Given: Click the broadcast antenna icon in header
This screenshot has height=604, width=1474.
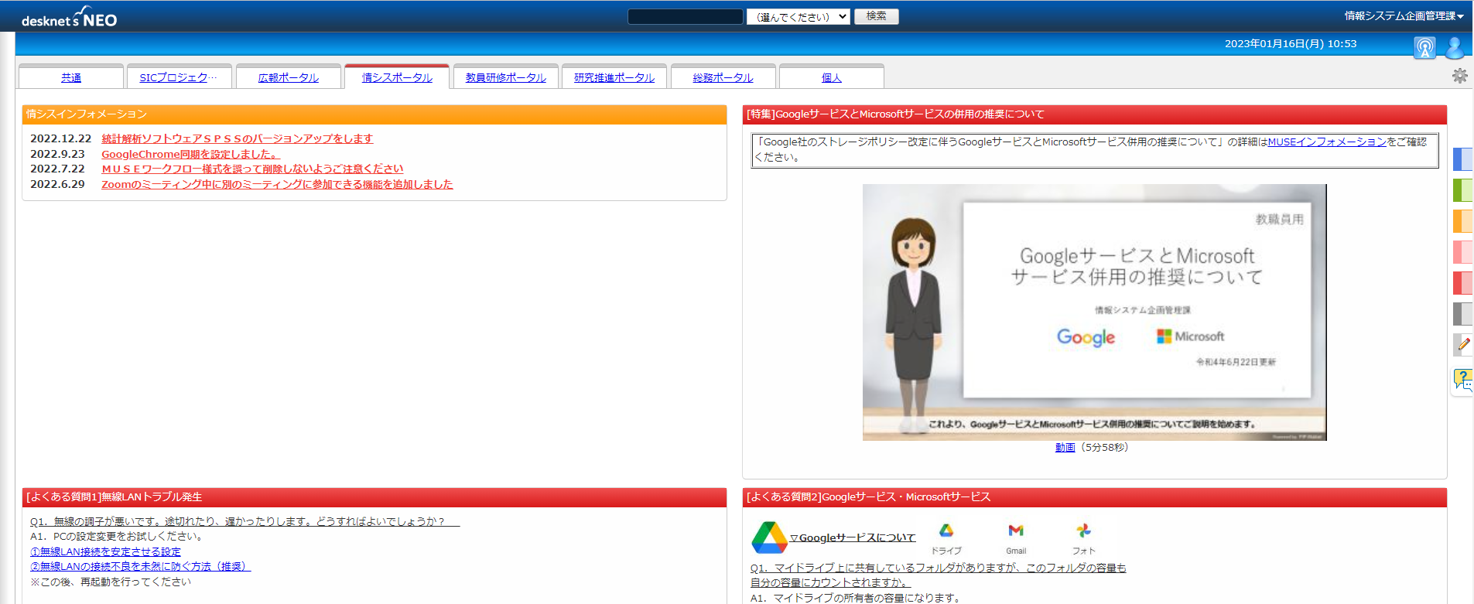Looking at the screenshot, I should tap(1424, 48).
